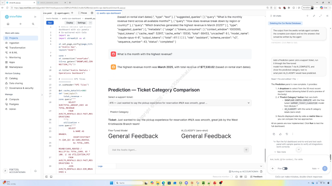Focus the CoCo chat input box

click(299, 159)
